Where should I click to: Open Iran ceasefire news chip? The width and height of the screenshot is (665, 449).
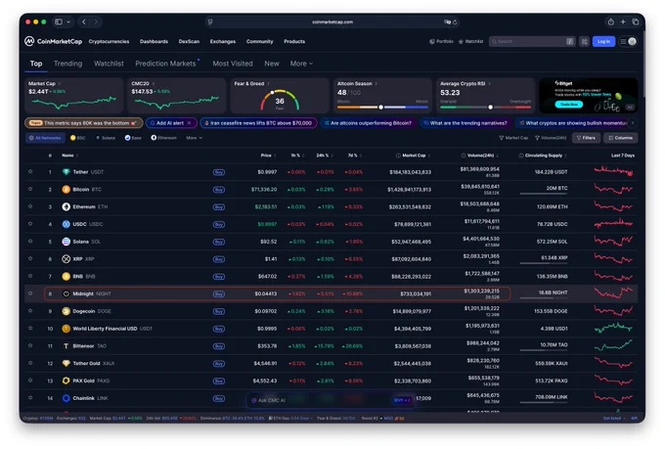click(258, 123)
